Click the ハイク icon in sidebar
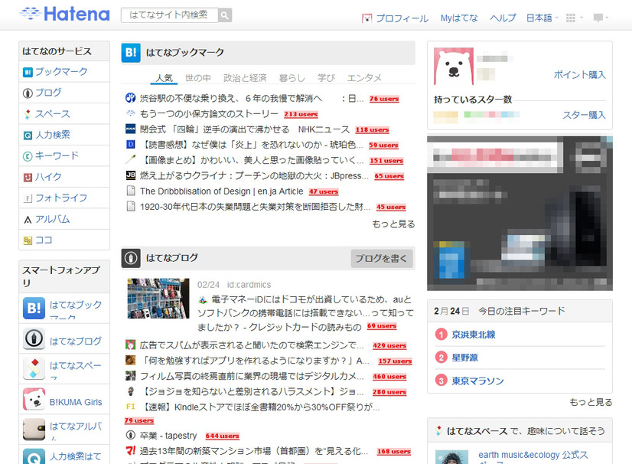The height and width of the screenshot is (464, 632). [x=28, y=178]
